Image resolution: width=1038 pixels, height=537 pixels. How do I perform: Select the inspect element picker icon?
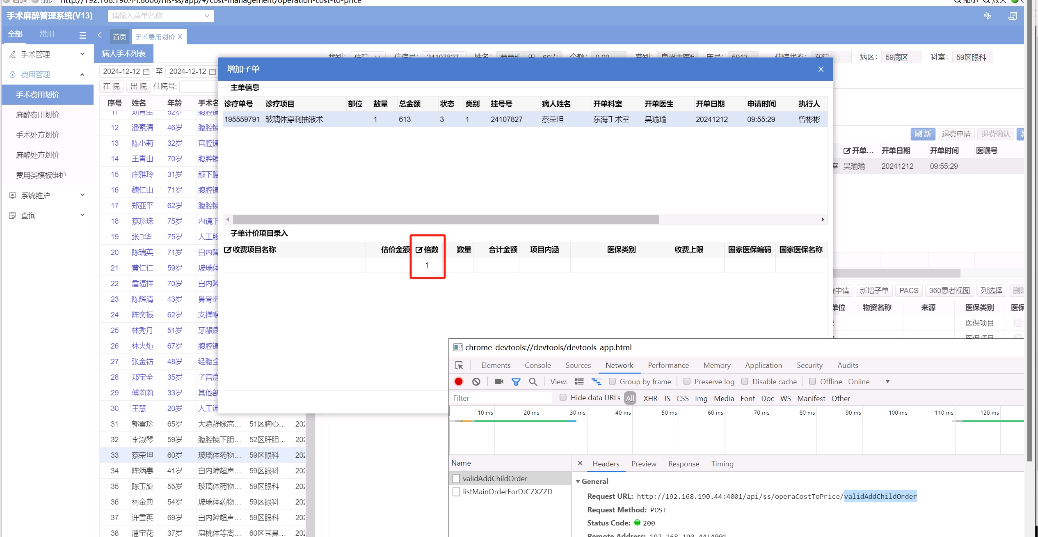[x=459, y=365]
